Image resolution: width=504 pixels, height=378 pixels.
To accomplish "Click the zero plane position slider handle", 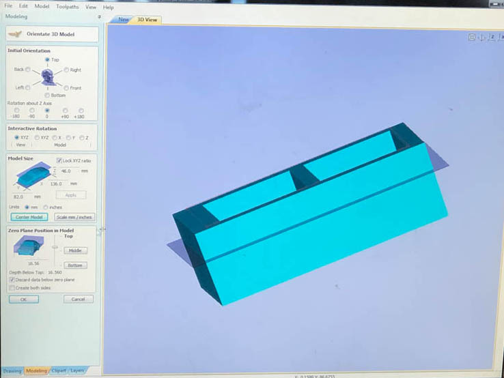I will tap(55, 247).
